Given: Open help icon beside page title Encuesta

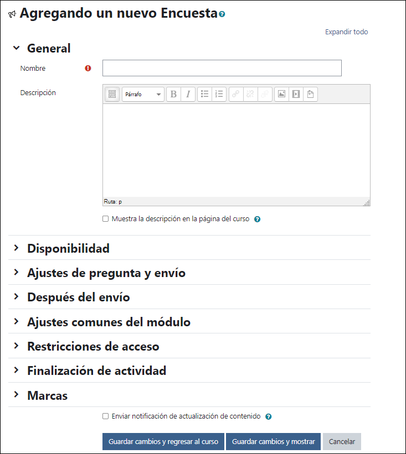Looking at the screenshot, I should [222, 14].
